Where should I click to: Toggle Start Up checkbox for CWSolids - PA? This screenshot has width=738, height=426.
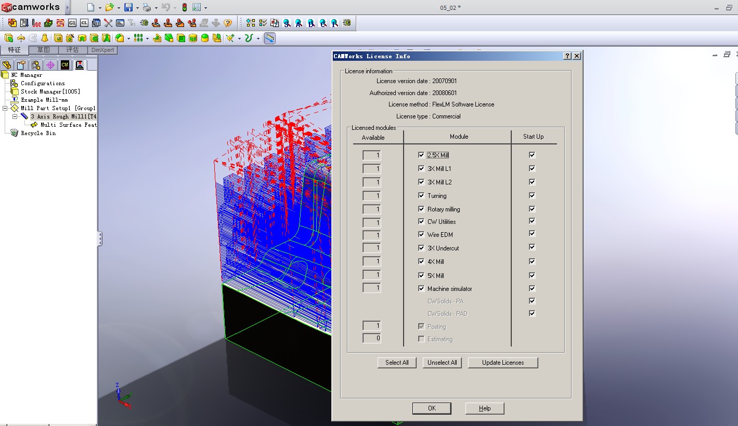tap(532, 301)
